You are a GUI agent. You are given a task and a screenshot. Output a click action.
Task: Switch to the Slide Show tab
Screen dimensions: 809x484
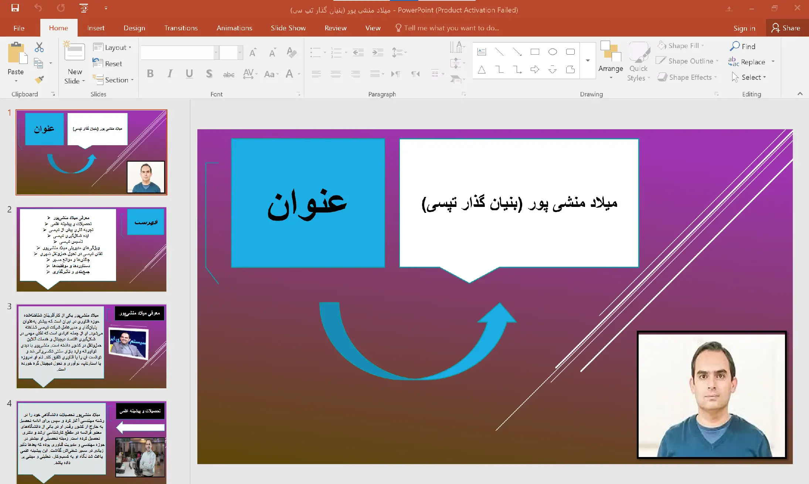pyautogui.click(x=288, y=28)
